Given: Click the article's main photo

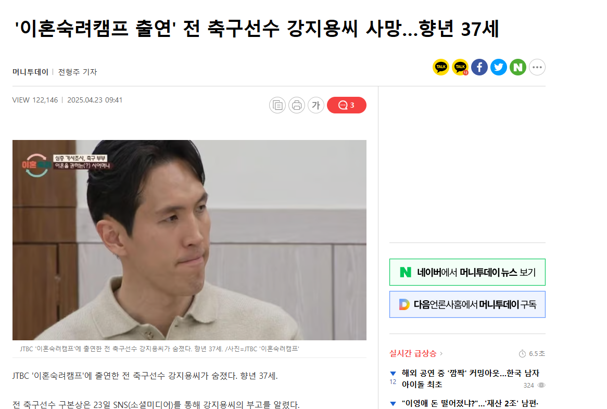Looking at the screenshot, I should pyautogui.click(x=189, y=240).
